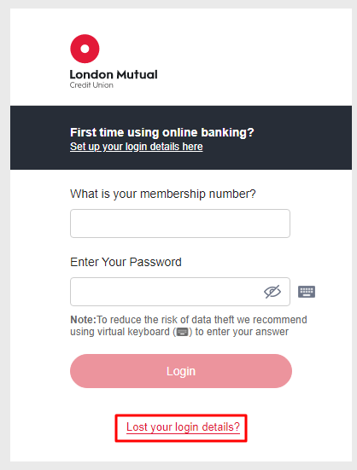The height and width of the screenshot is (470, 357).
Task: Open the Lost your login details link
Action: pos(183,427)
